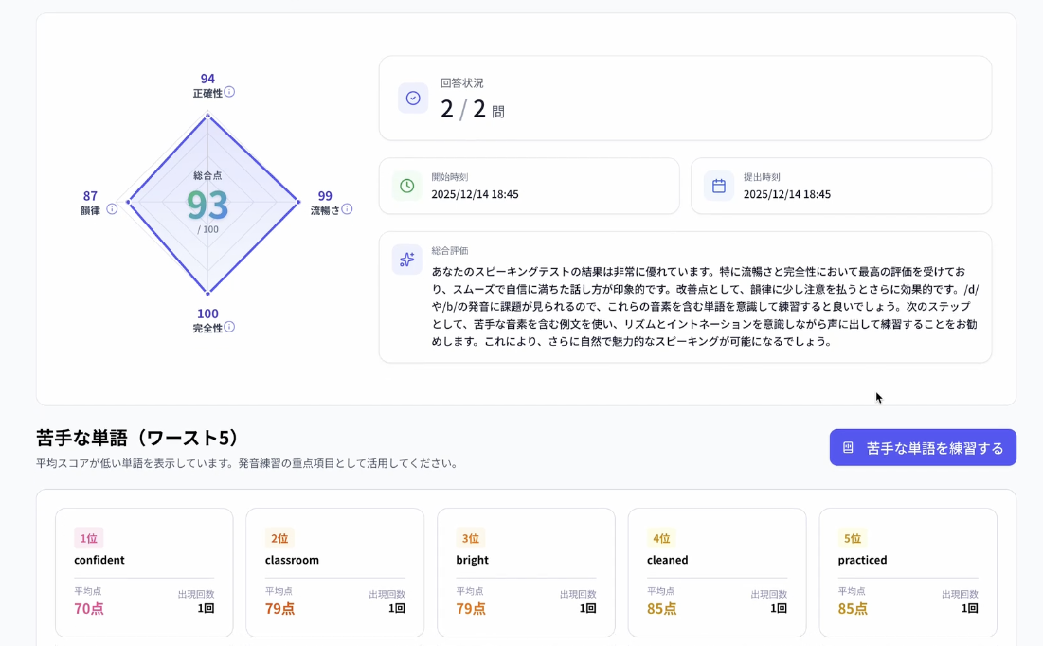Click the overall score 93 in the radar chart
This screenshot has width=1043, height=646.
tap(208, 203)
